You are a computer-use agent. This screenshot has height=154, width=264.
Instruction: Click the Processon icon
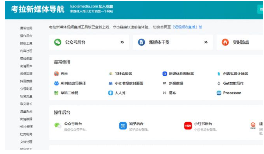pyautogui.click(x=219, y=93)
